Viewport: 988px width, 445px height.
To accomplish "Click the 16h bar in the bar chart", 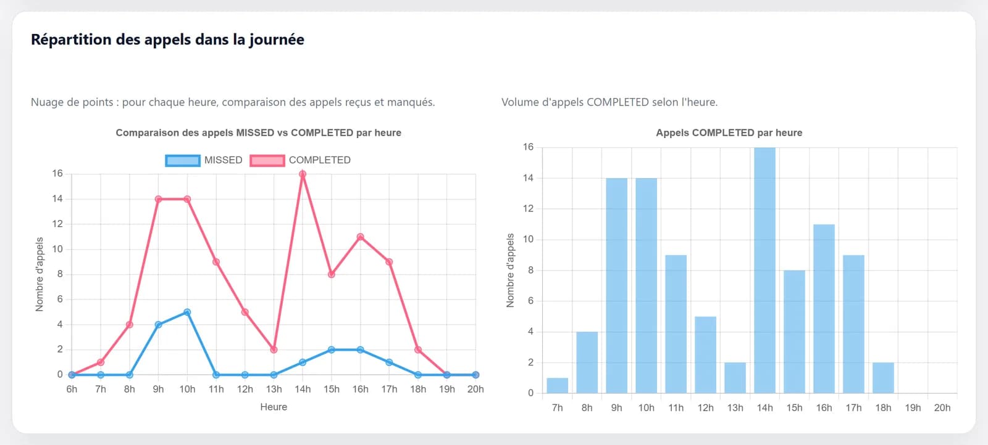I will point(824,309).
